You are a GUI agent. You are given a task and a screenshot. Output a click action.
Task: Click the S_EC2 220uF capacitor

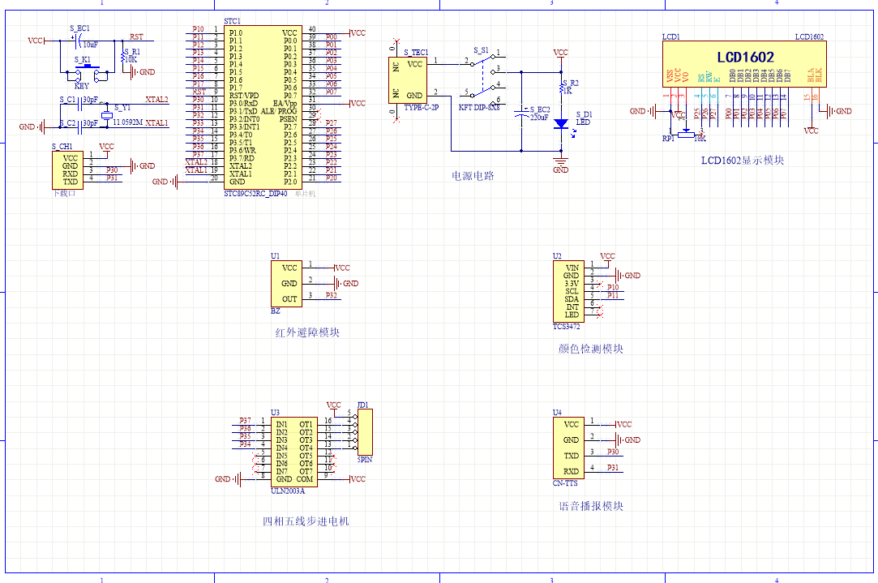coord(522,116)
